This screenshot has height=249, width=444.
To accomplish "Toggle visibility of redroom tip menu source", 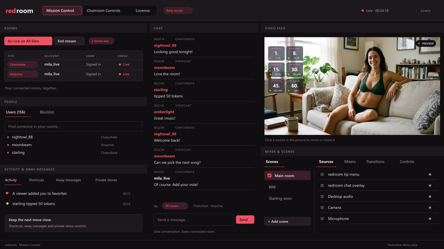I will click(430, 175).
